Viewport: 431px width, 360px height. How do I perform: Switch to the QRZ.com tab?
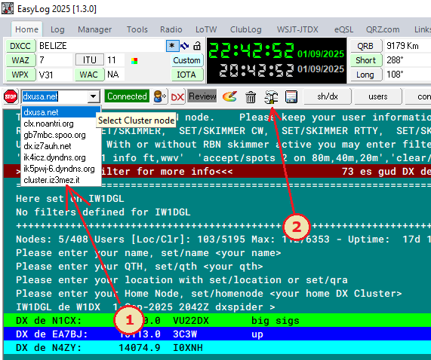(x=383, y=29)
